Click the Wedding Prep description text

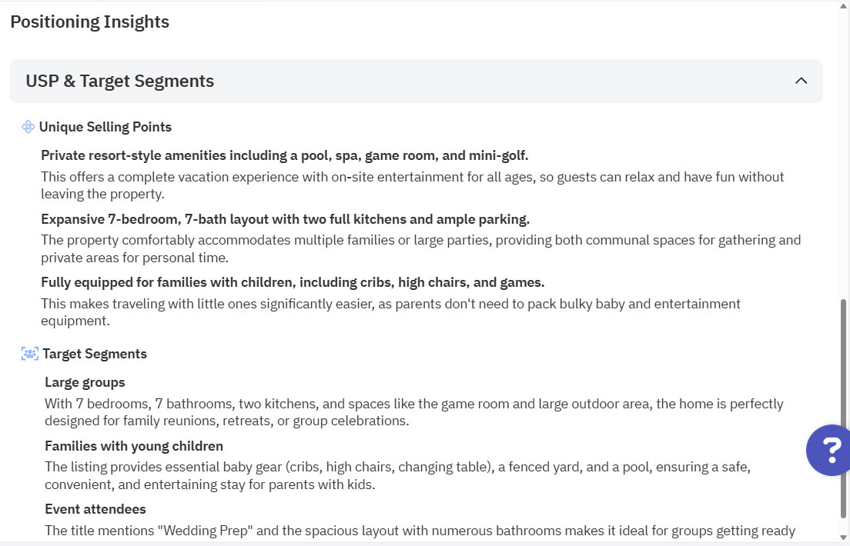point(420,531)
